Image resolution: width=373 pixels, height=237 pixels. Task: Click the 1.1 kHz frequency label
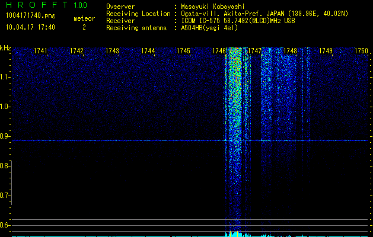point(5,77)
